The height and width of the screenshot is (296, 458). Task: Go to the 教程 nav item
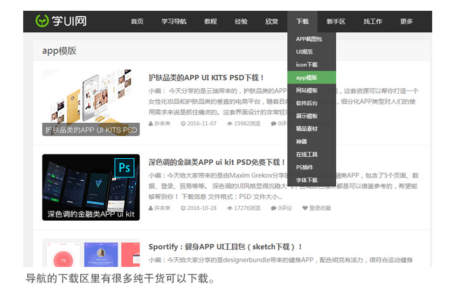click(x=210, y=22)
